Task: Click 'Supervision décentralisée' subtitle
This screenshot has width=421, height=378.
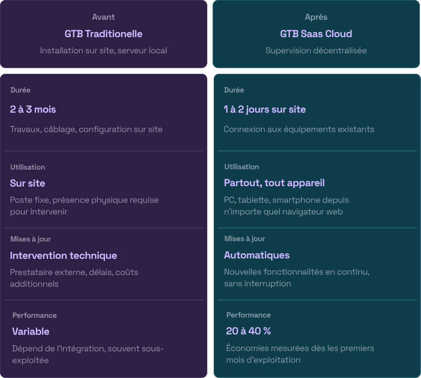Action: 316,50
